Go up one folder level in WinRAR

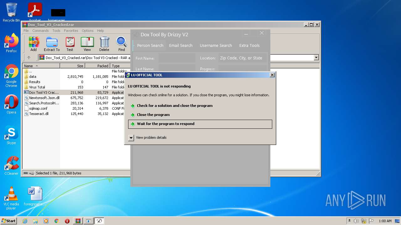tap(29, 57)
